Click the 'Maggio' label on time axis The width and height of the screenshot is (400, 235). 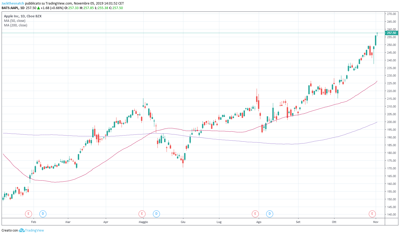pyautogui.click(x=143, y=222)
